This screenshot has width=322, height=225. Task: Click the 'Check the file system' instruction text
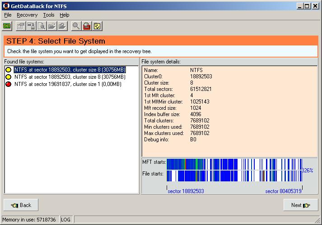point(79,51)
